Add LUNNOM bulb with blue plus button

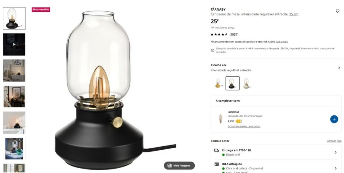[x=334, y=119]
